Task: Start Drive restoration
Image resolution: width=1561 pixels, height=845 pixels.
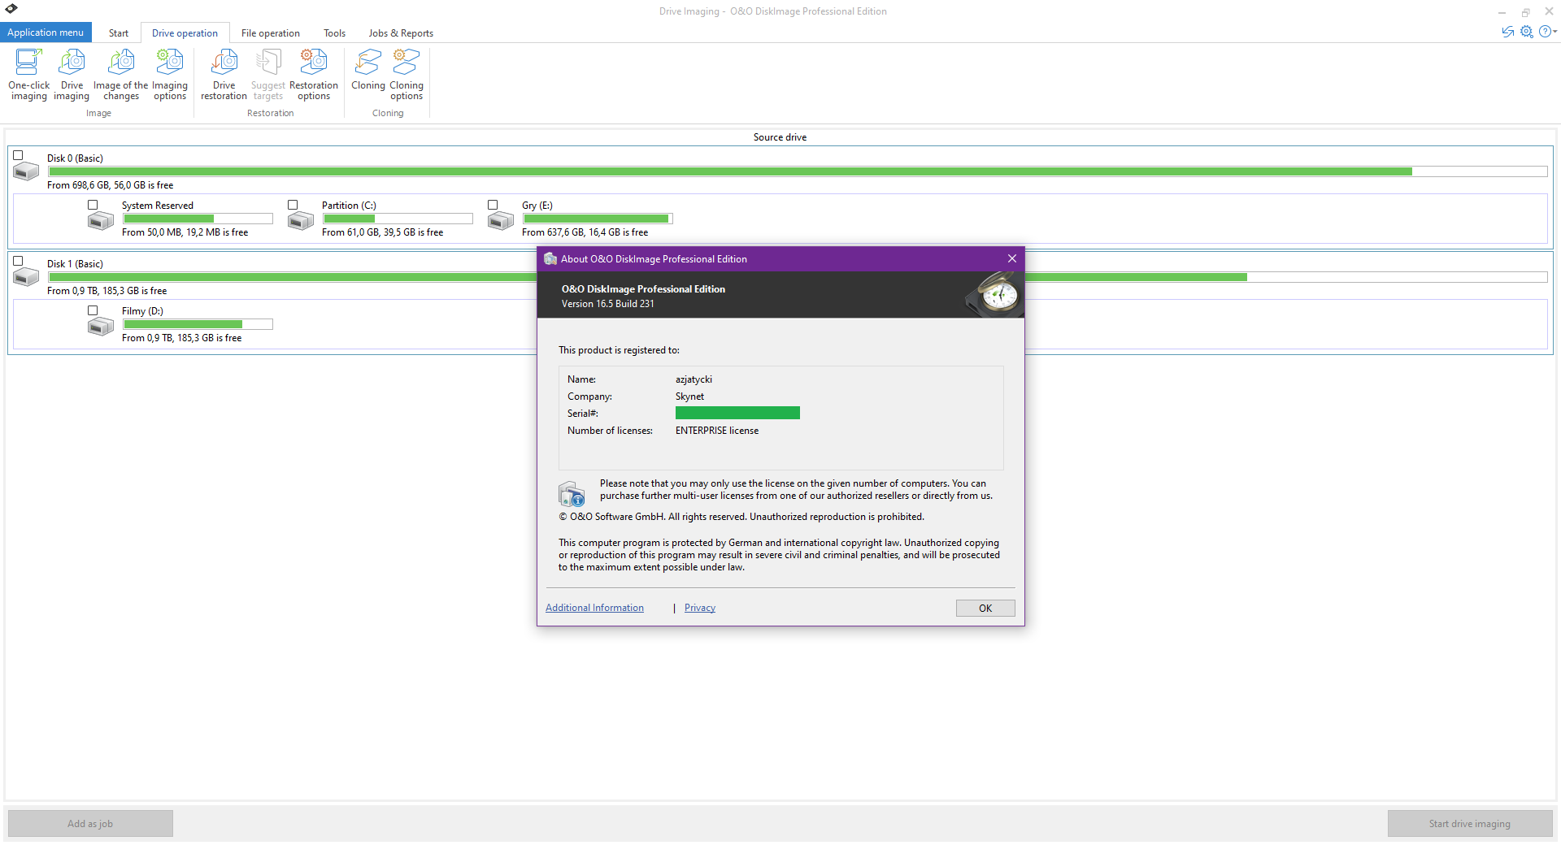Action: tap(224, 75)
